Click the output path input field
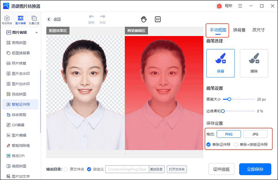Viewport: 278px width, 180px height. (127, 169)
